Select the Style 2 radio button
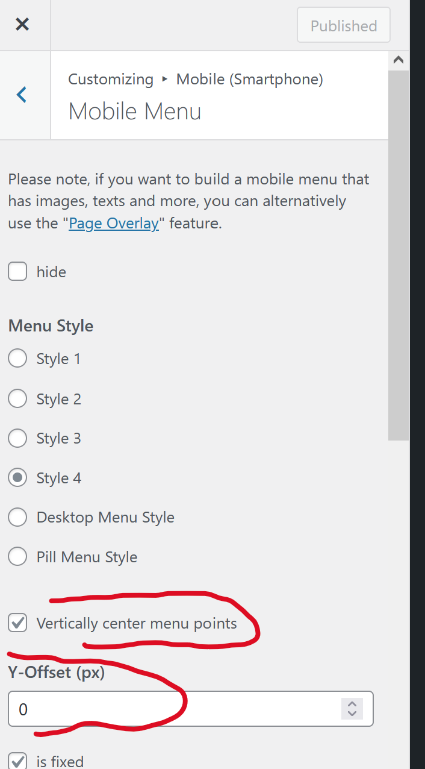This screenshot has width=425, height=769. (17, 398)
